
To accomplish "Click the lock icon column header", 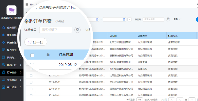I will 48,55.
